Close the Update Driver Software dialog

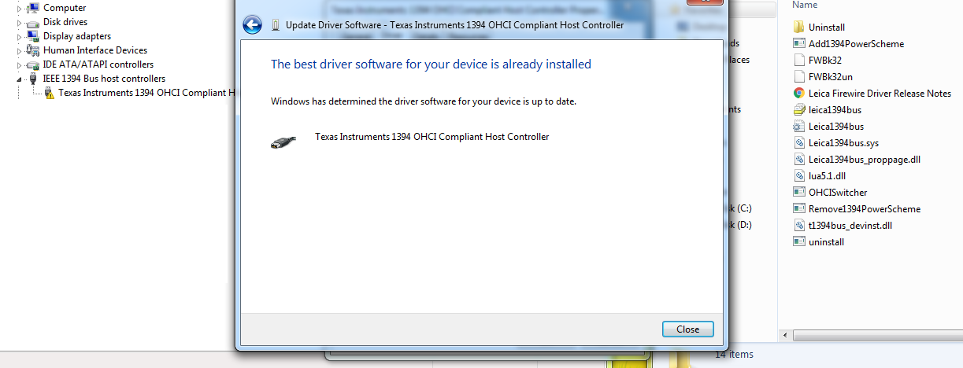click(688, 329)
